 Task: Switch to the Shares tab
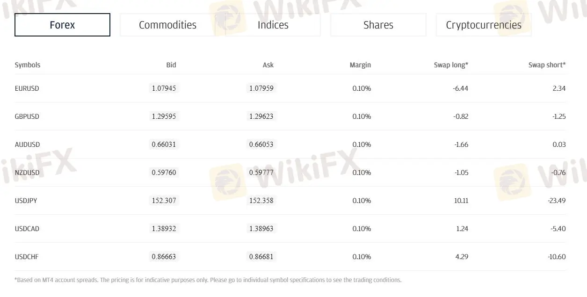[378, 25]
